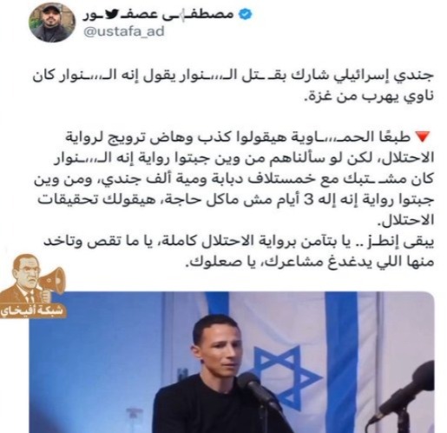Click the line beginning يبقى إنطز
447x433 pixels.
[x=239, y=242]
